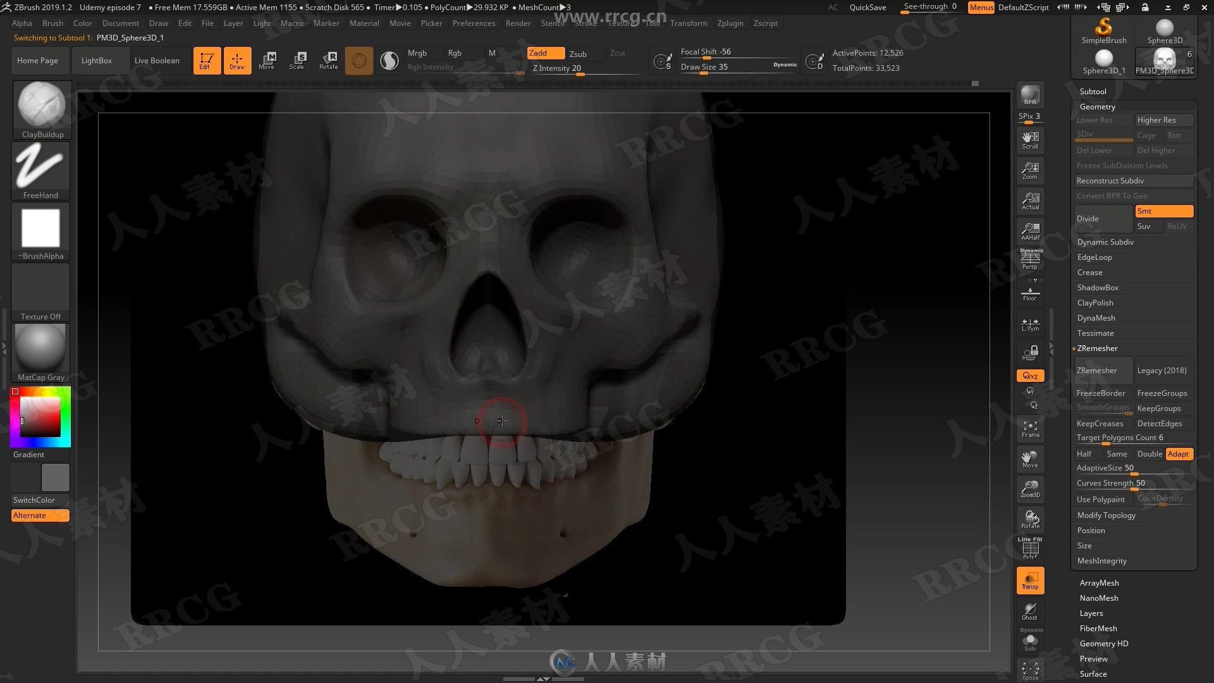This screenshot has height=683, width=1214.
Task: Toggle the Zsub sculpting mode
Action: pos(579,52)
